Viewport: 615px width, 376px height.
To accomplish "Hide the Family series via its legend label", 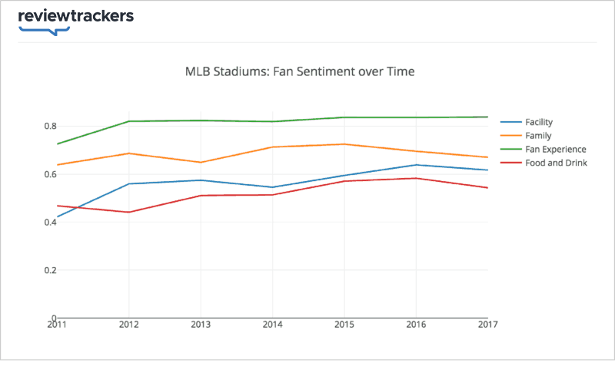I will pyautogui.click(x=537, y=135).
